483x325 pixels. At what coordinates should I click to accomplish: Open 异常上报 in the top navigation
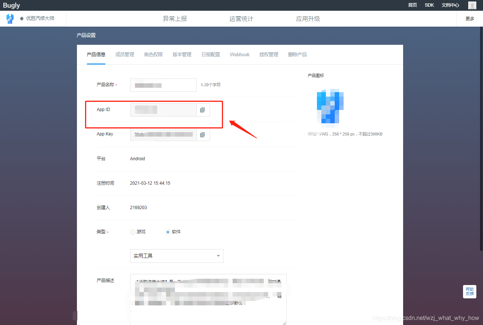175,19
